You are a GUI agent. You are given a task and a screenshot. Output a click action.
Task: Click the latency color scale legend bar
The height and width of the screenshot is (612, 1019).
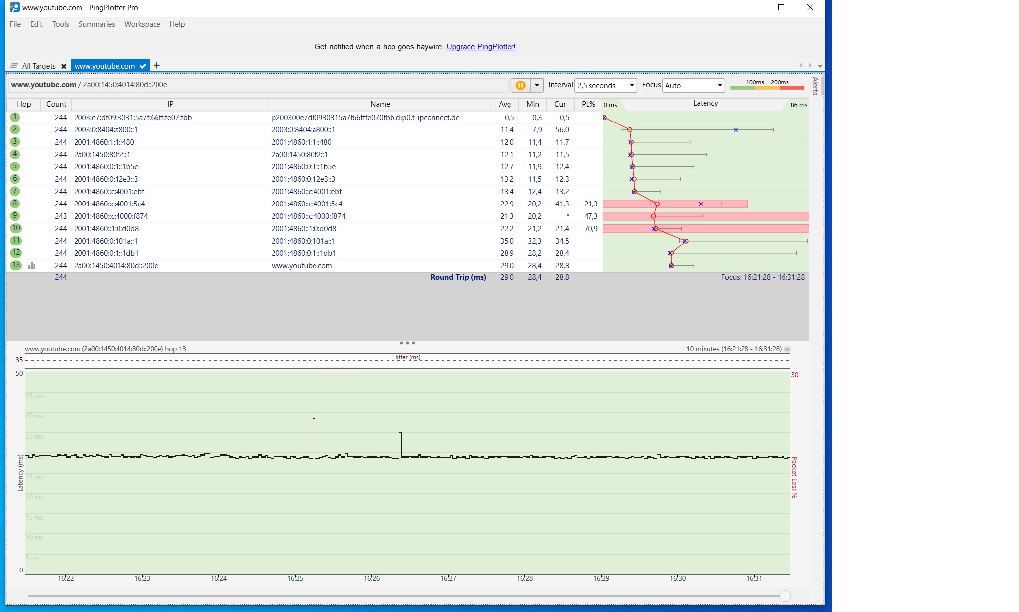click(767, 88)
